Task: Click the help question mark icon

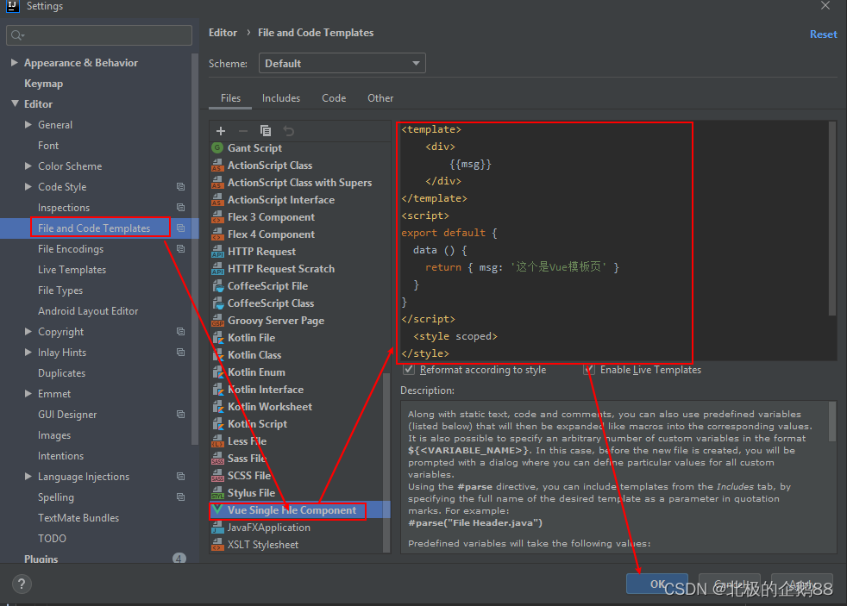Action: 22,584
